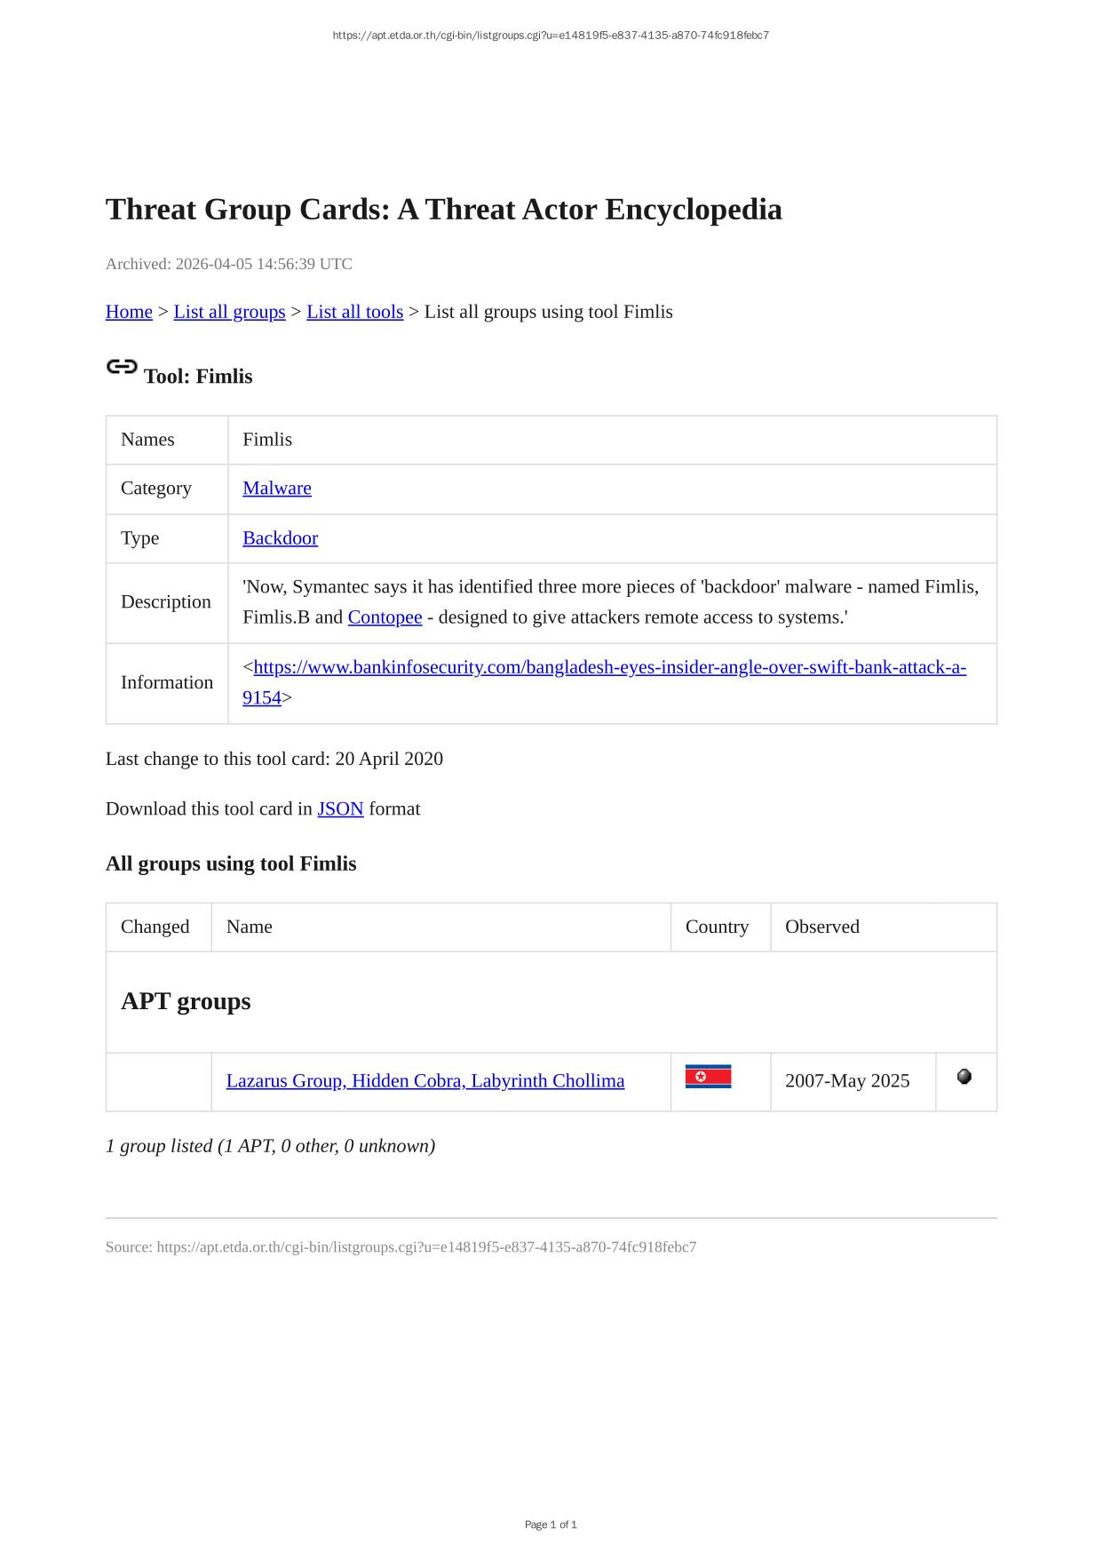Click the Country column header
This screenshot has width=1103, height=1560.
pyautogui.click(x=717, y=927)
